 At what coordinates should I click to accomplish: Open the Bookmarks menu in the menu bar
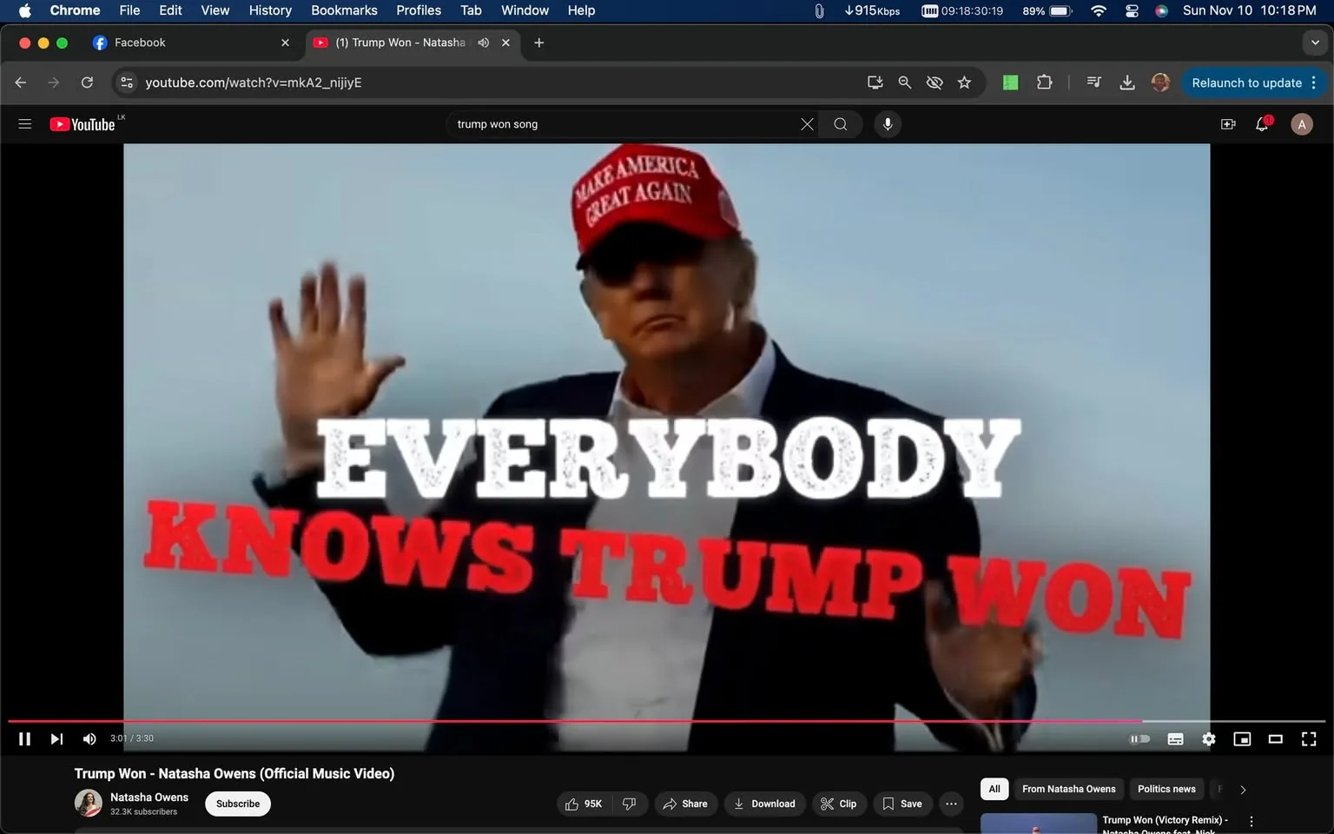tap(344, 10)
